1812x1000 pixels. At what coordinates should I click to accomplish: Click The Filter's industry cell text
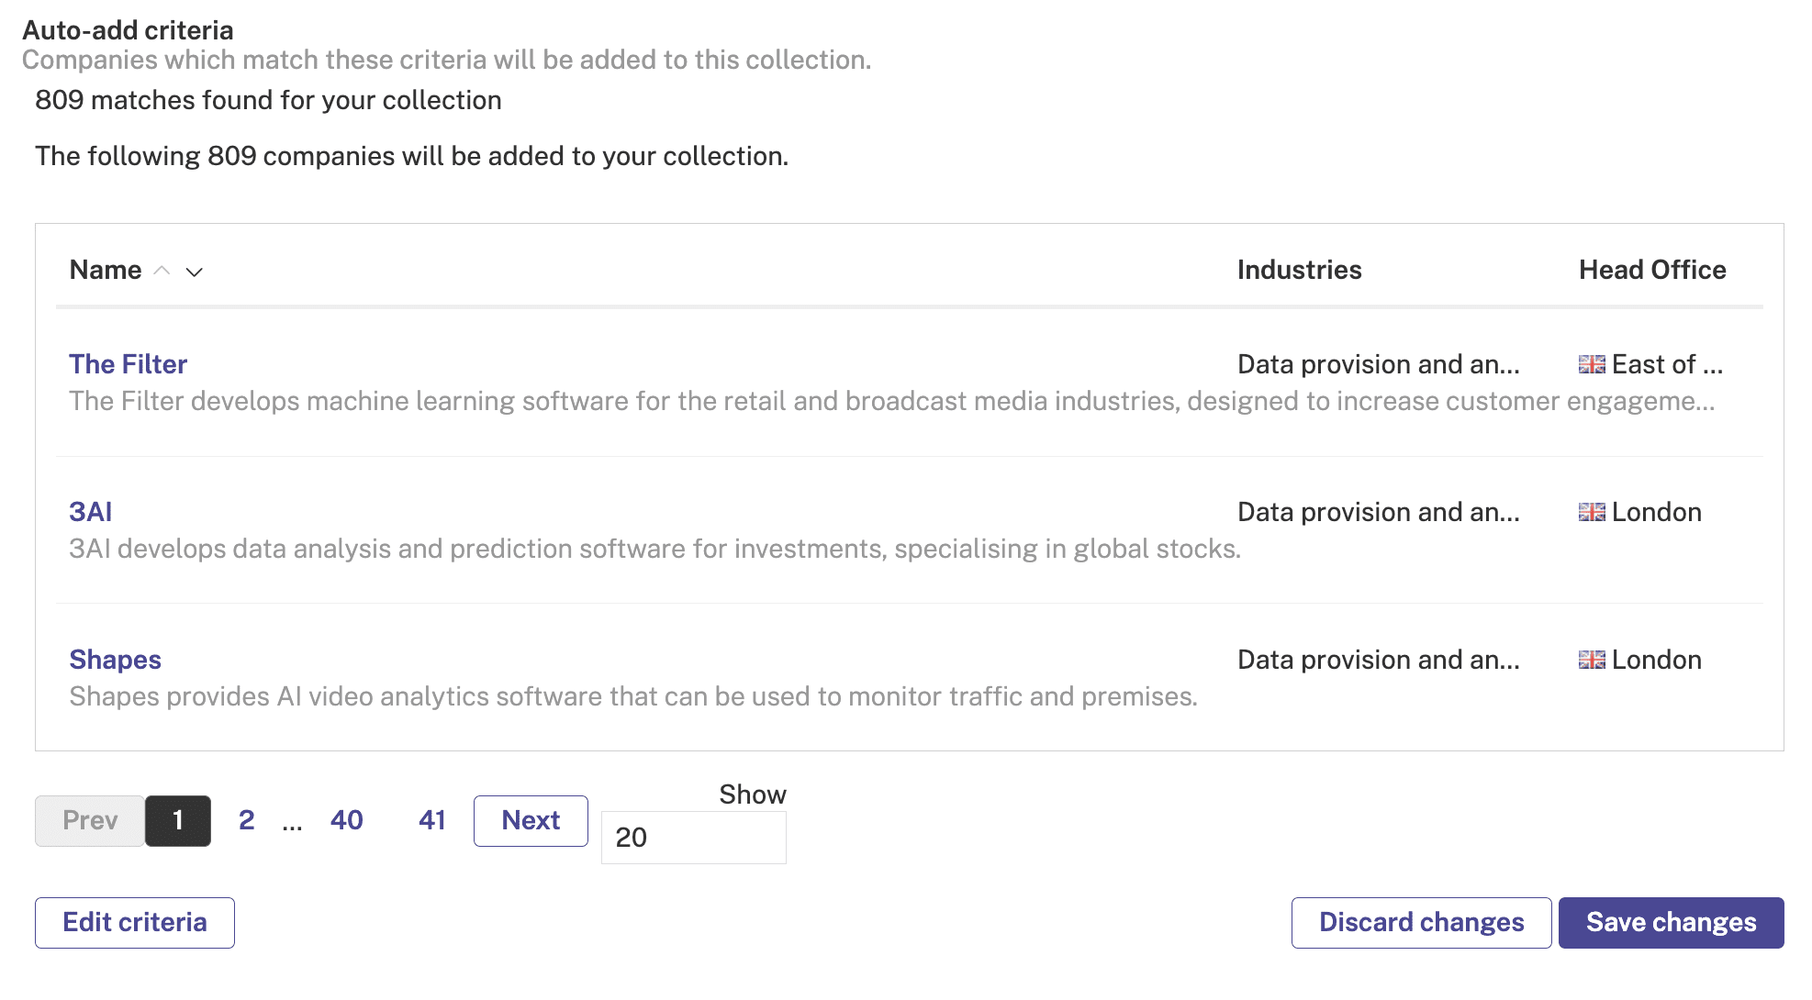tap(1378, 364)
